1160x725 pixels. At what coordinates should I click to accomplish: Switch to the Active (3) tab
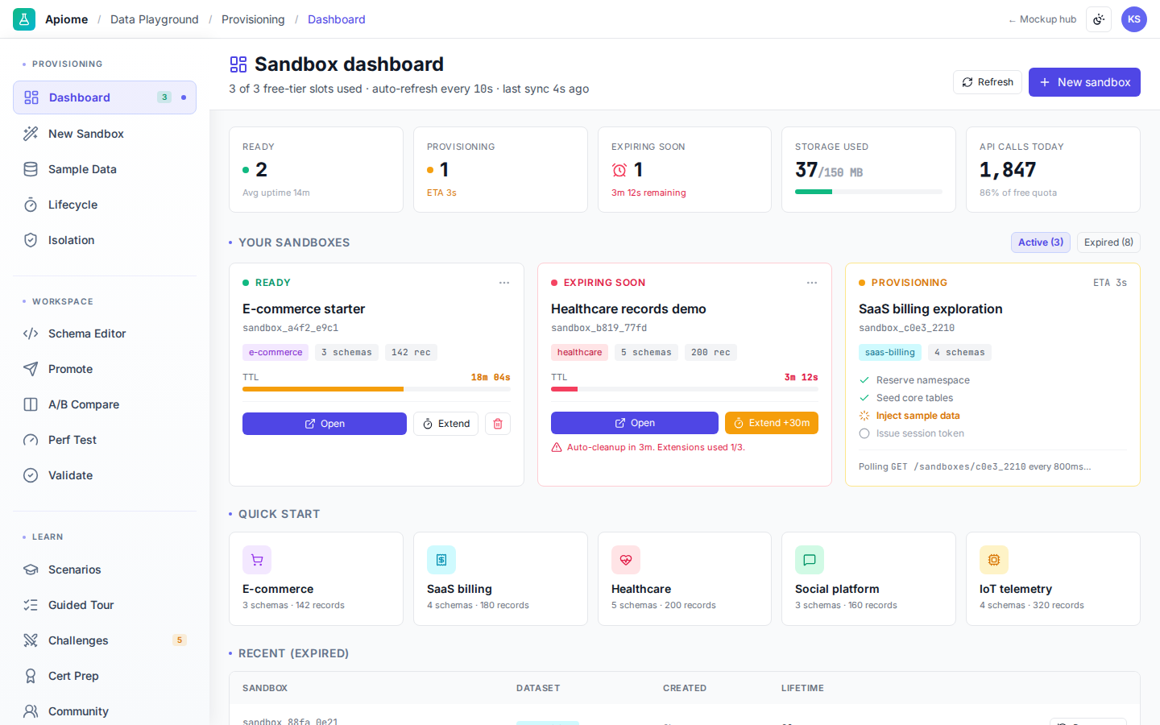1041,242
